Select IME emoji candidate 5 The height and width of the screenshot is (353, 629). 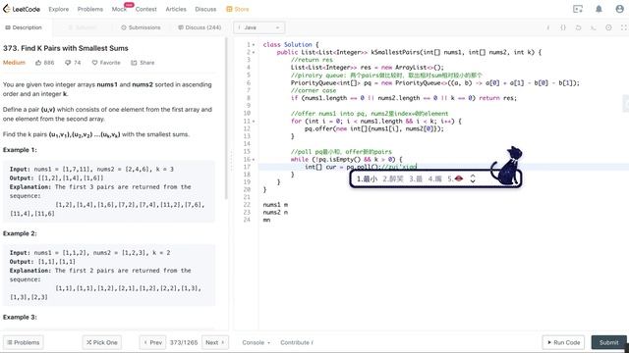[x=455, y=178]
